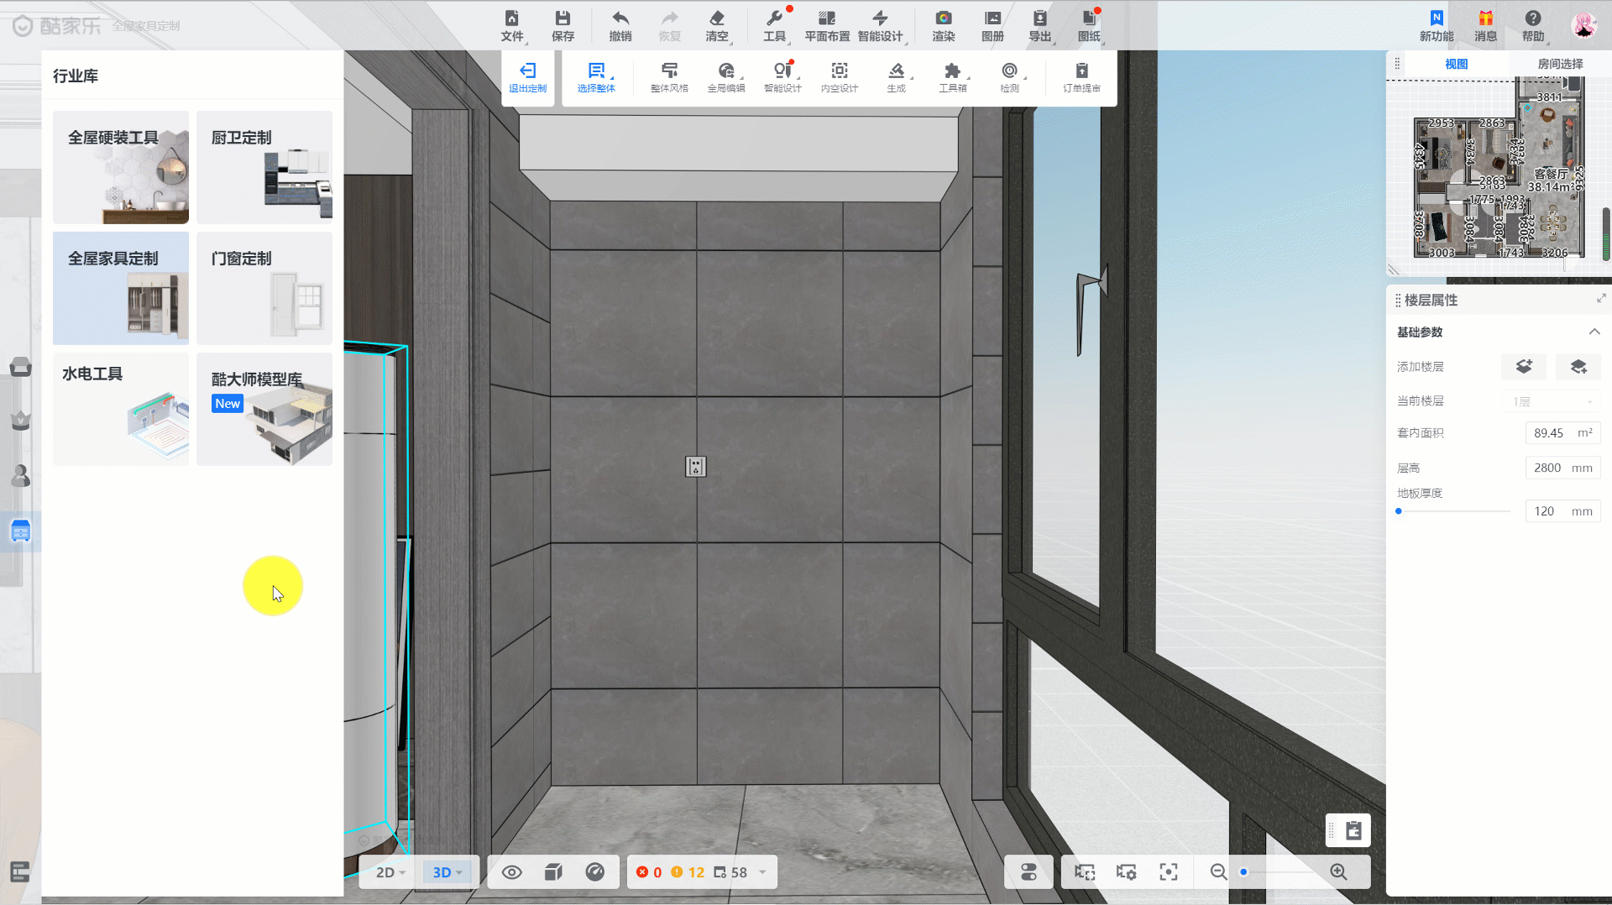
Task: Click the Order Review (订单提审) icon
Action: [x=1081, y=76]
